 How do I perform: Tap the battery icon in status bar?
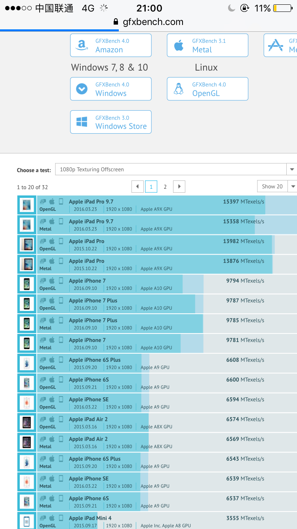(x=283, y=8)
